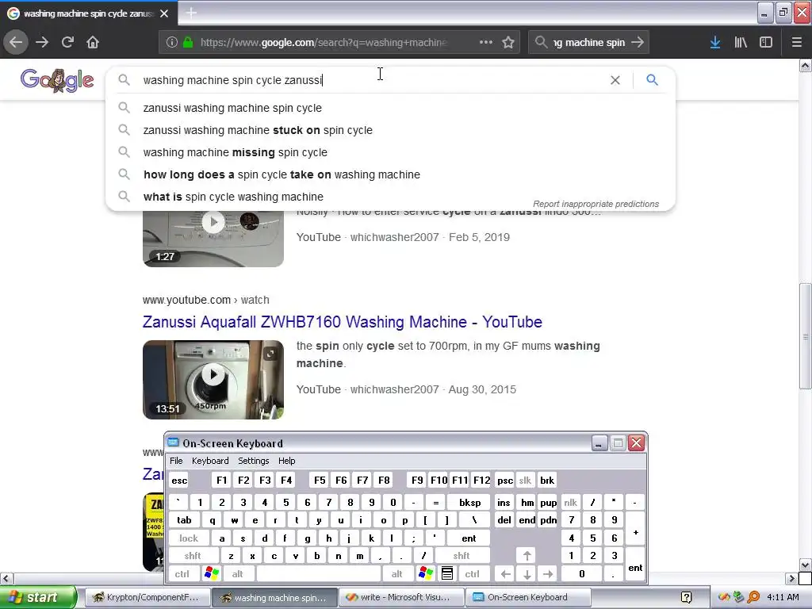The height and width of the screenshot is (609, 812).
Task: Submit the search bar go arrow
Action: click(638, 42)
